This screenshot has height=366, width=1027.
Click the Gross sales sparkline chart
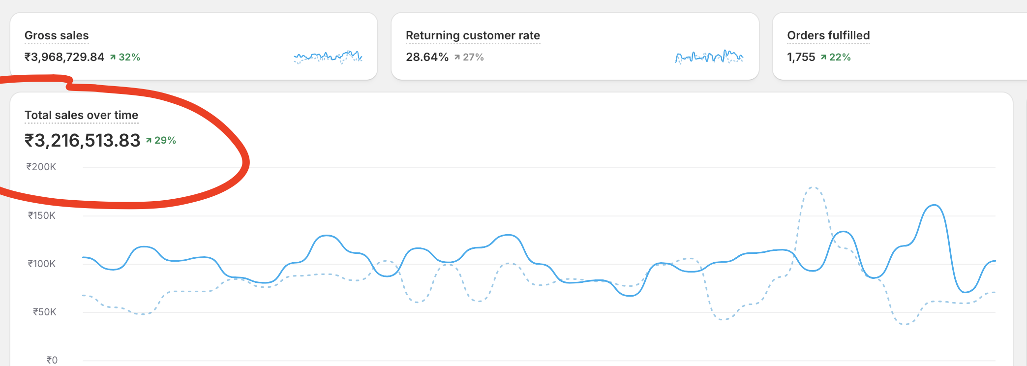tap(328, 57)
